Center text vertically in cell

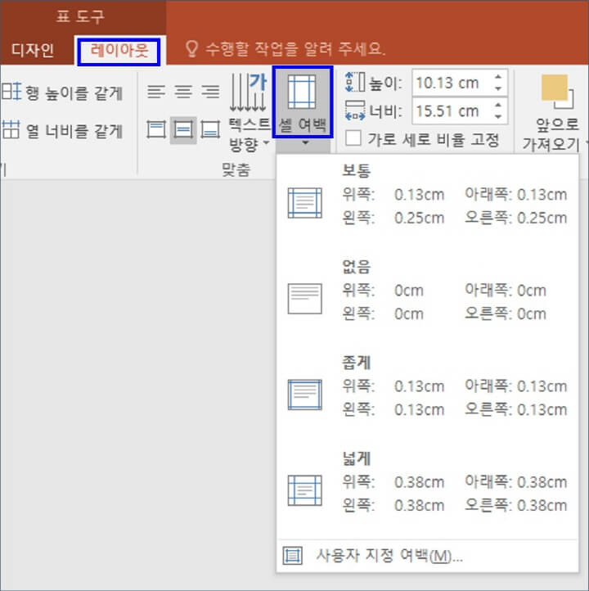[183, 129]
